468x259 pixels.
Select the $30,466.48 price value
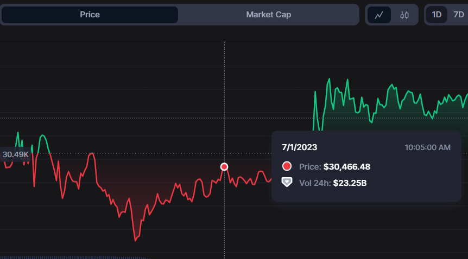pyautogui.click(x=346, y=167)
